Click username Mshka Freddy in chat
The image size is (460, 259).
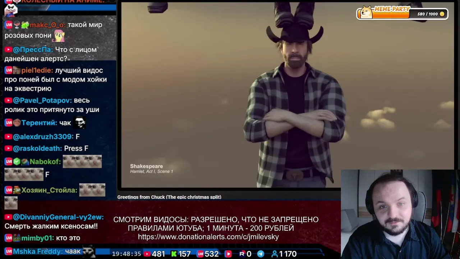tap(38, 251)
